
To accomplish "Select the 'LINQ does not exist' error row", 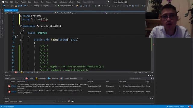I will (79, 92).
